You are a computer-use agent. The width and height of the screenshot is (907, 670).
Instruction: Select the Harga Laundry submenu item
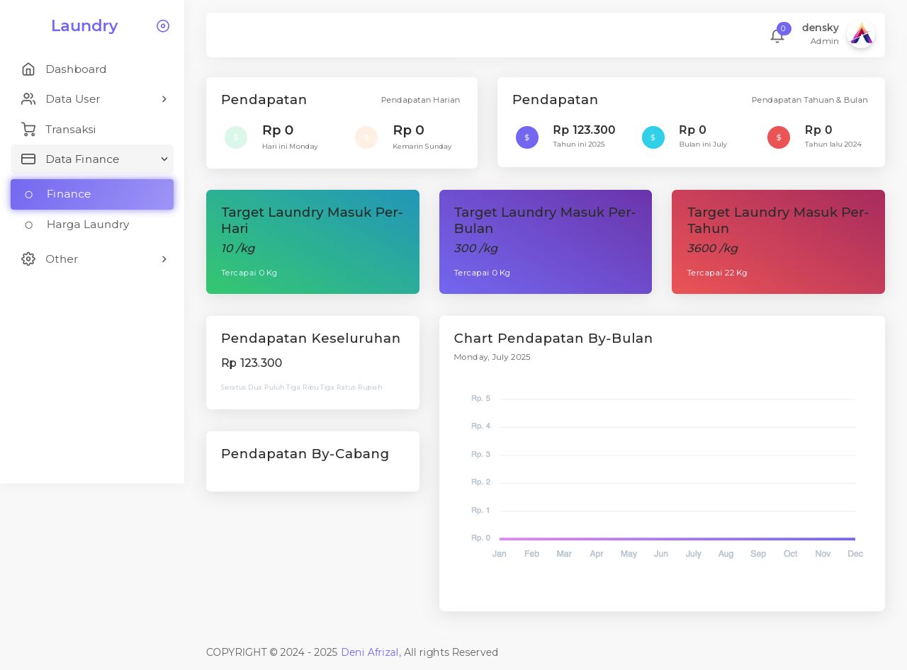click(92, 225)
